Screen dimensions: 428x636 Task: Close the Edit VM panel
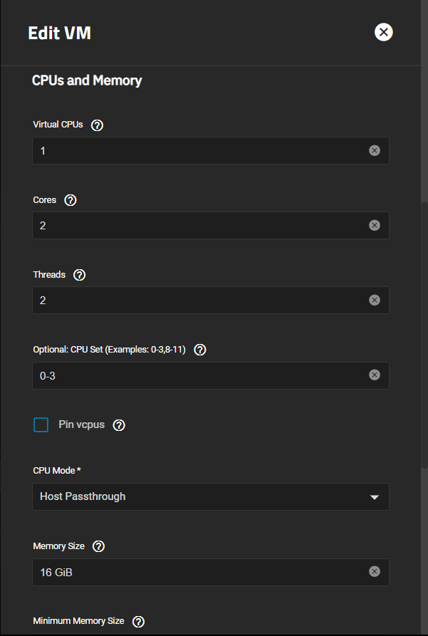383,32
